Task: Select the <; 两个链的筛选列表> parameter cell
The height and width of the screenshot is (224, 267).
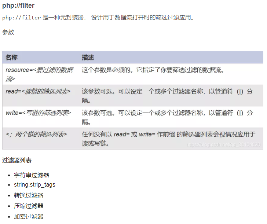Action: (36, 134)
